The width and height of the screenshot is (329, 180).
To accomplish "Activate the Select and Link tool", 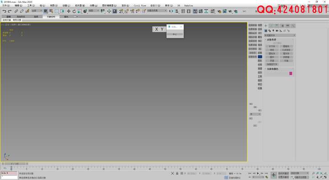I will point(16,11).
